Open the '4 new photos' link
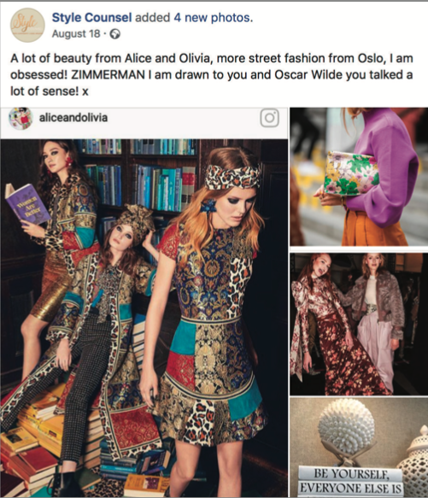428x498 pixels. tap(214, 17)
